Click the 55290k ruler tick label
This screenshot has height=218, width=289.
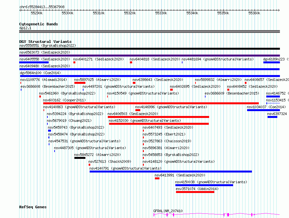click(x=37, y=13)
